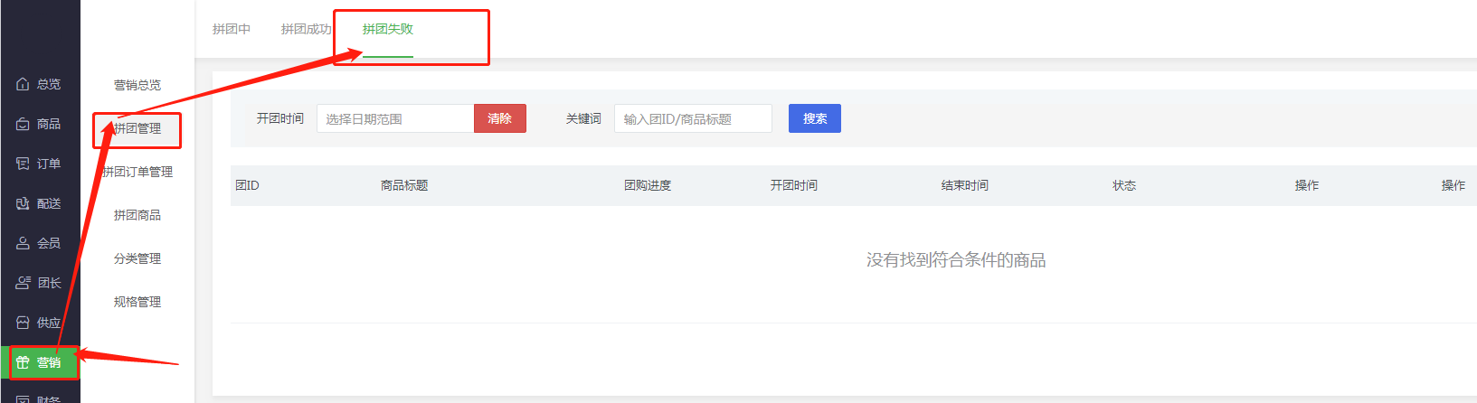Click the 营销 gift icon in sidebar
Image resolution: width=1477 pixels, height=403 pixels.
coord(23,362)
